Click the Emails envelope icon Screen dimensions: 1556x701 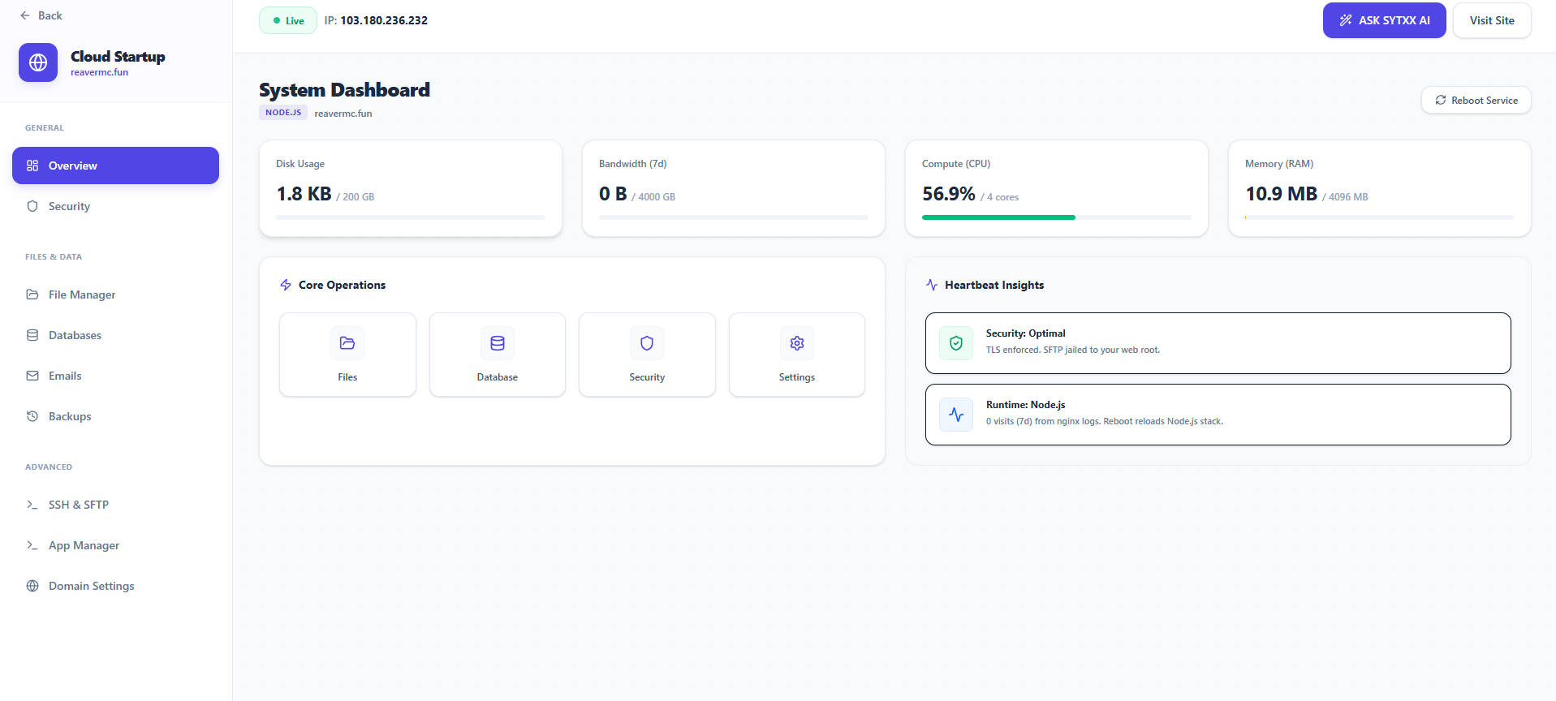pyautogui.click(x=32, y=376)
